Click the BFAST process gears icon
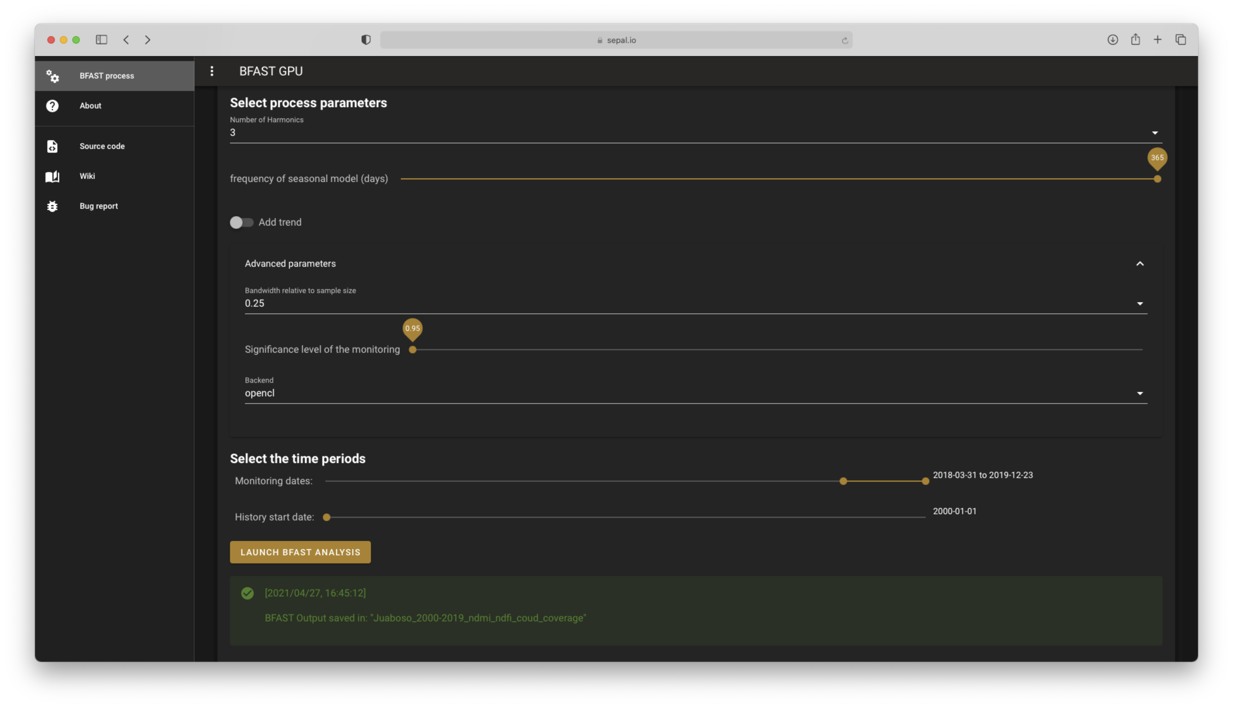The height and width of the screenshot is (708, 1233). point(52,76)
